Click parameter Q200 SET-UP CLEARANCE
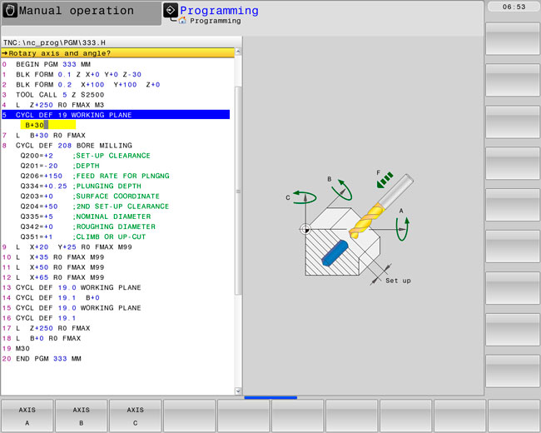 click(x=85, y=156)
